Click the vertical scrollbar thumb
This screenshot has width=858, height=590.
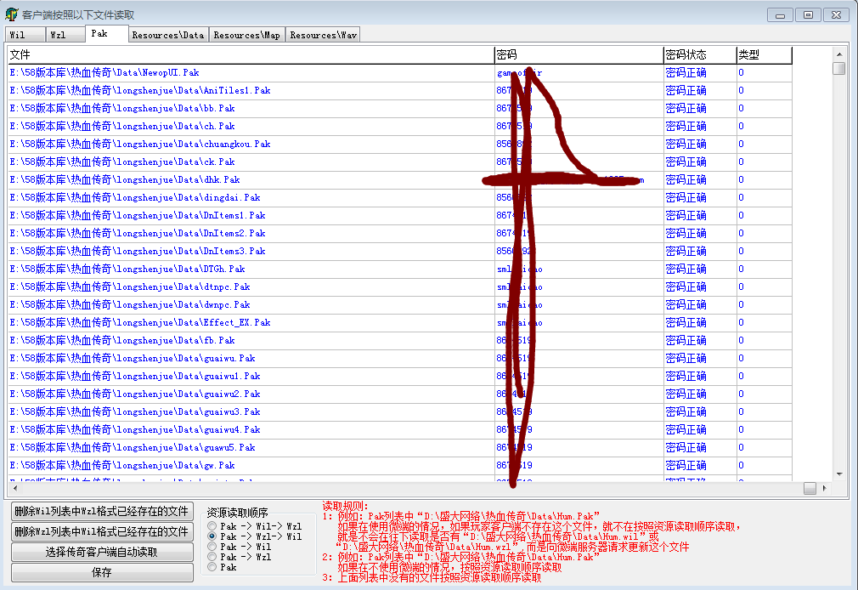[838, 69]
